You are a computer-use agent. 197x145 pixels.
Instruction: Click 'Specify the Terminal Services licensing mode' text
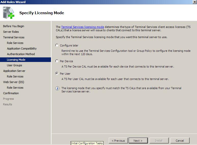[111, 37]
